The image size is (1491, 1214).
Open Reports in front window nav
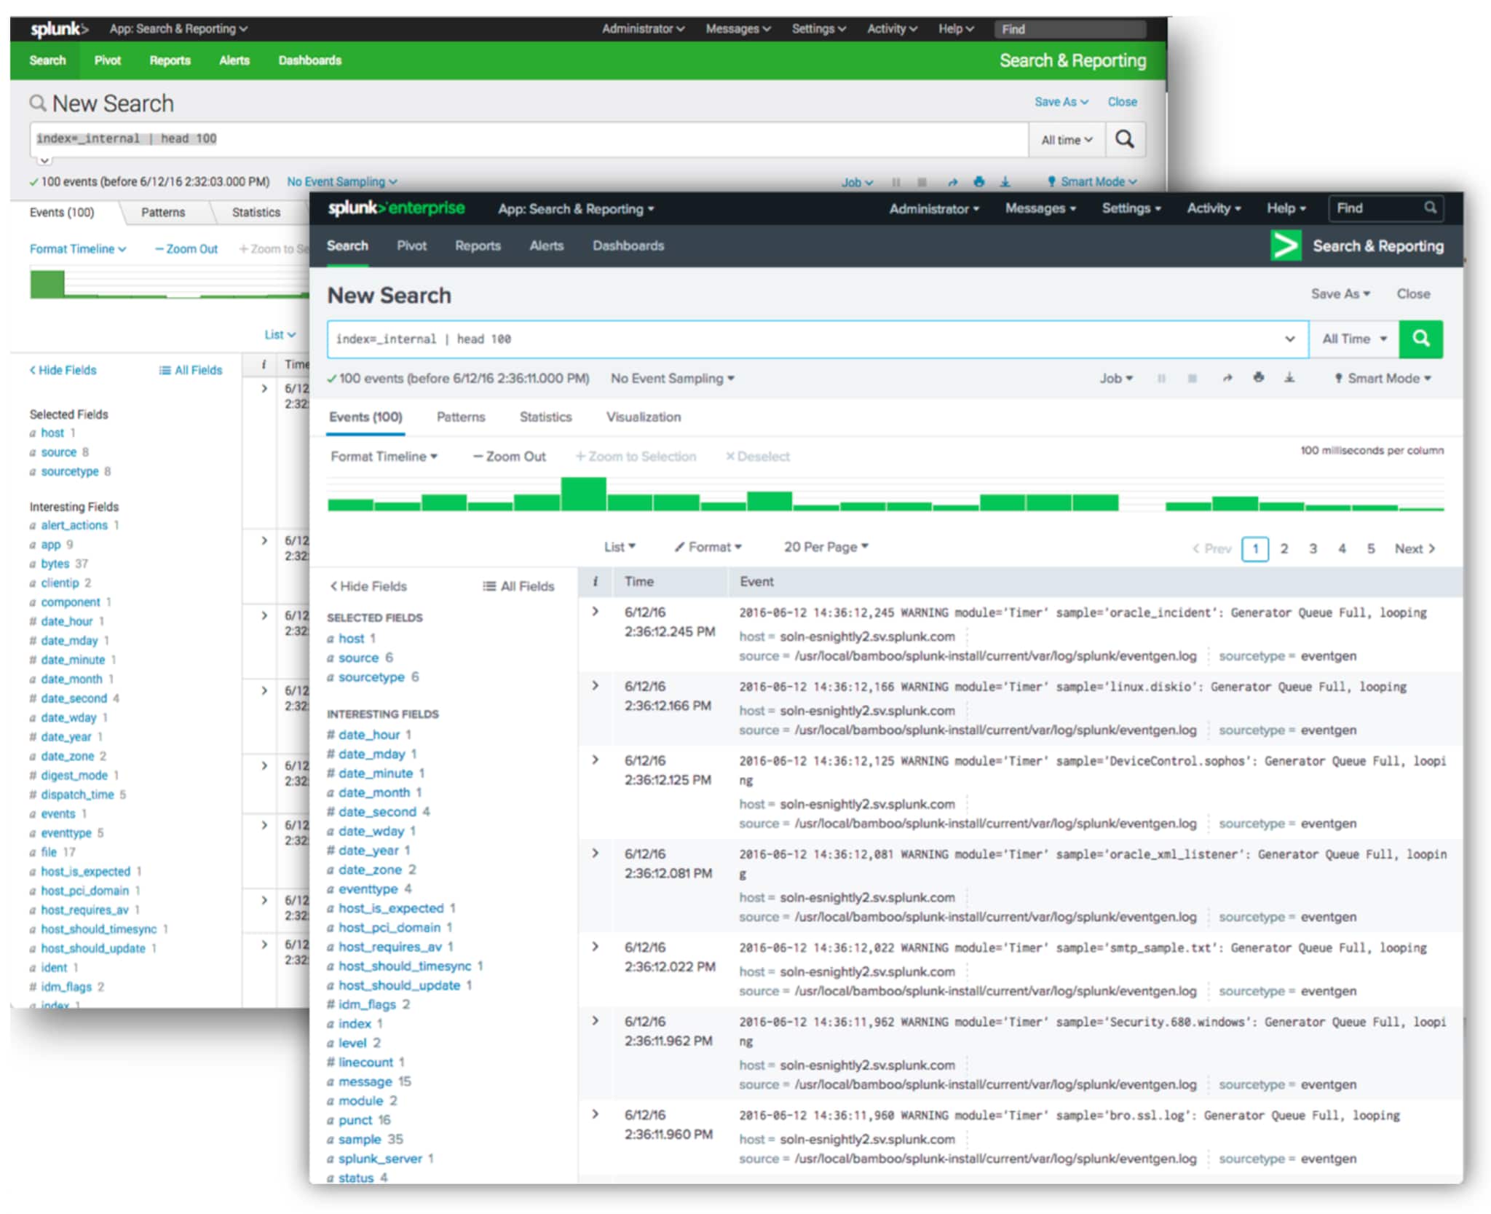[478, 245]
